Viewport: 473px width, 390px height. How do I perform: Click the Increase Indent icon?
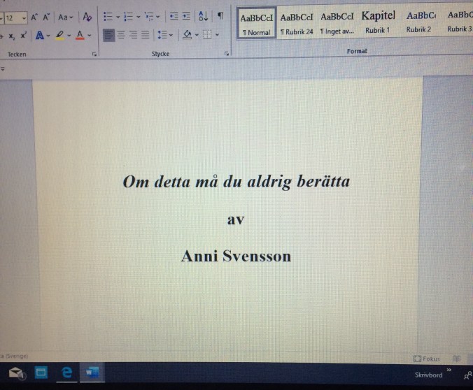pyautogui.click(x=187, y=16)
